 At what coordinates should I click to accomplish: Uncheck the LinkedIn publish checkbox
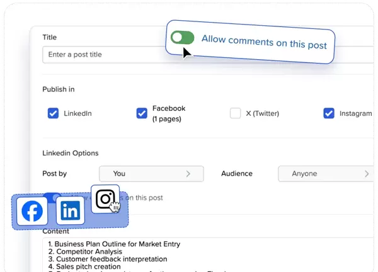pyautogui.click(x=54, y=113)
